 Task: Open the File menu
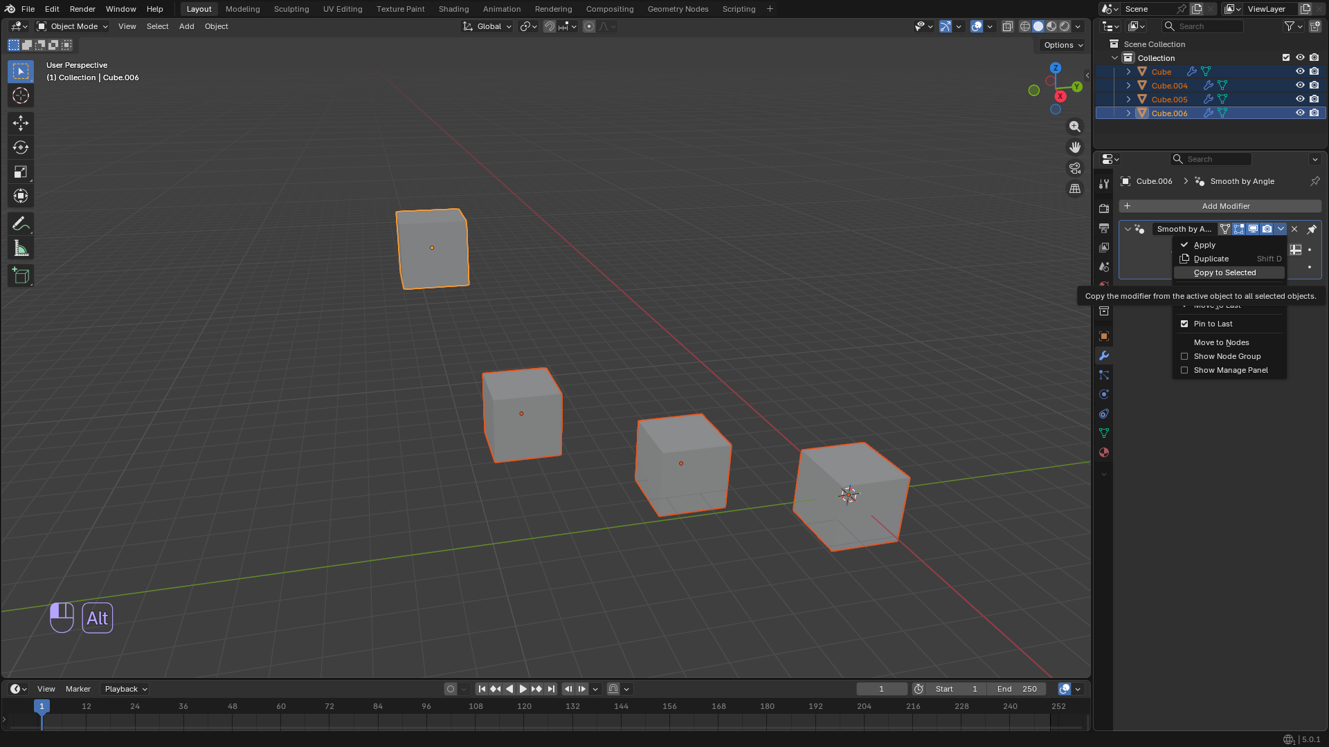pos(28,9)
